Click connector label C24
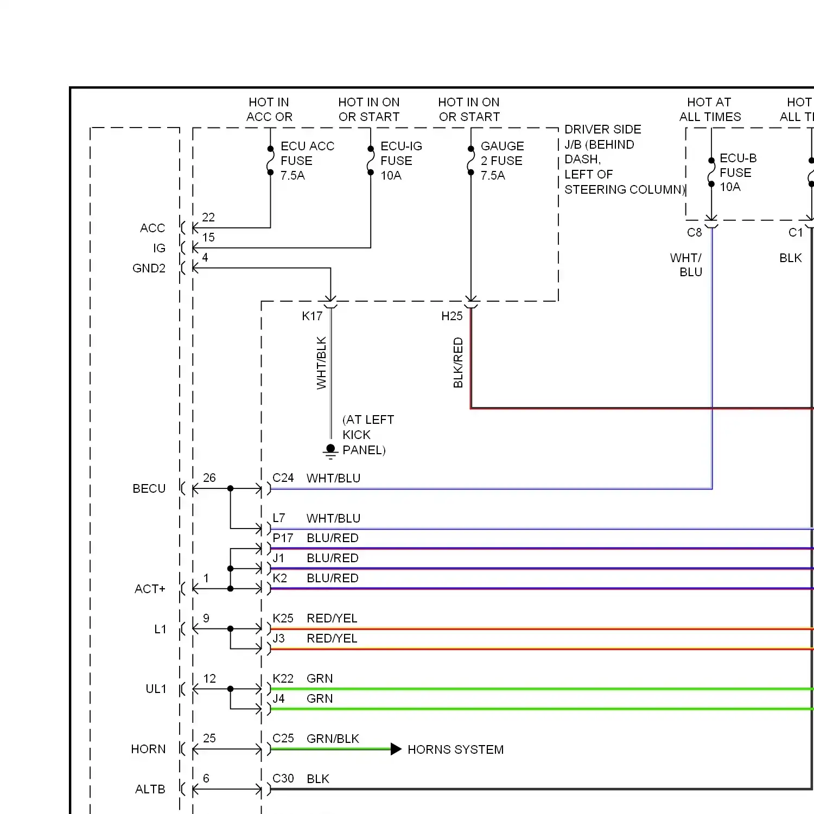814x814 pixels. 283,478
